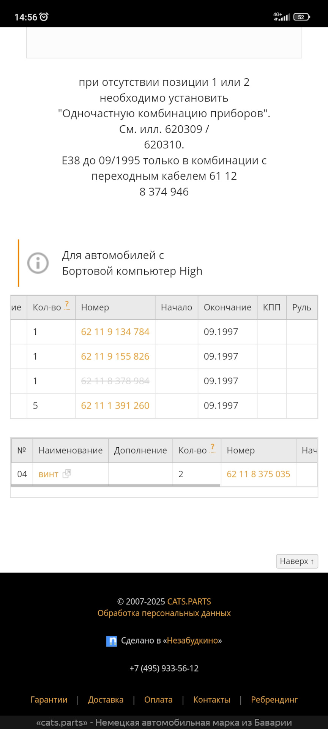This screenshot has height=729, width=328.
Task: Open part number 62 11 8 375 035
Action: pos(259,474)
